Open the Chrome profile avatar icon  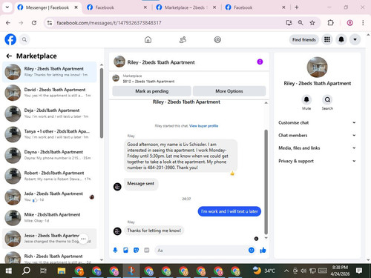[x=349, y=23]
